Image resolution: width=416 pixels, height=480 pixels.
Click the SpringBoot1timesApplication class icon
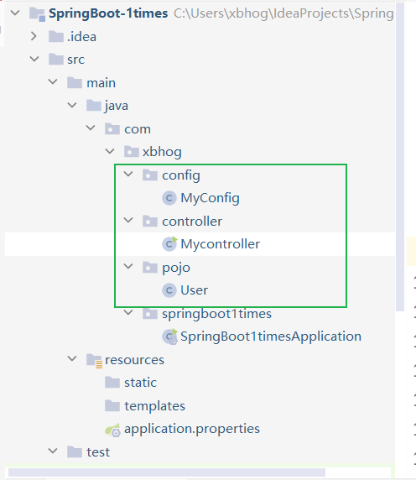(169, 337)
